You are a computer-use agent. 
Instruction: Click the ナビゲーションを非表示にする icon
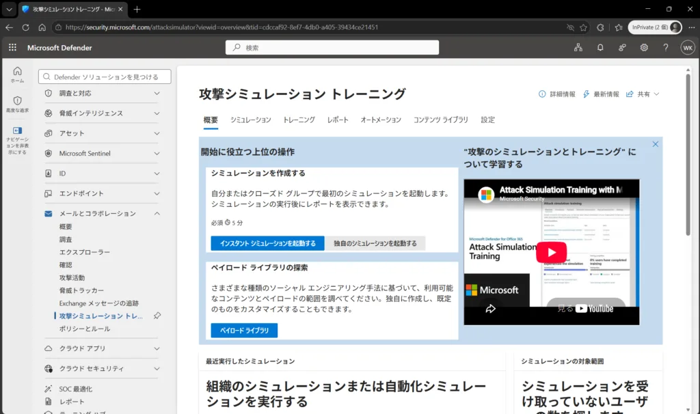(17, 140)
